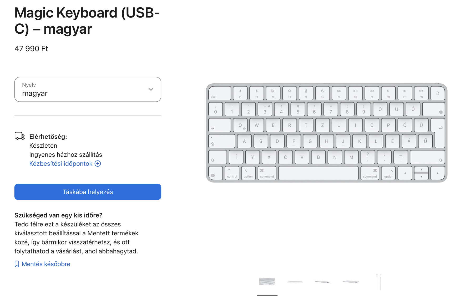Click the chevron arrow in the Nyelv selector

pyautogui.click(x=151, y=89)
